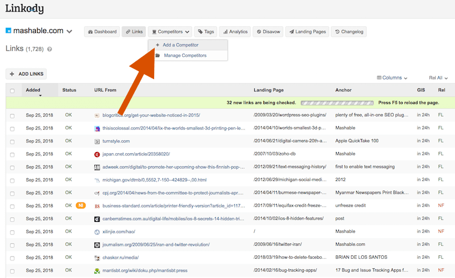Open the Dashboard tab
The width and height of the screenshot is (455, 278).
(x=102, y=32)
